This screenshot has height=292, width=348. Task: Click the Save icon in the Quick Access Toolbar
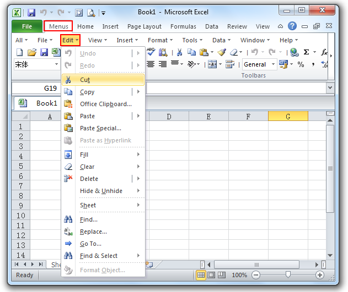[x=31, y=12]
